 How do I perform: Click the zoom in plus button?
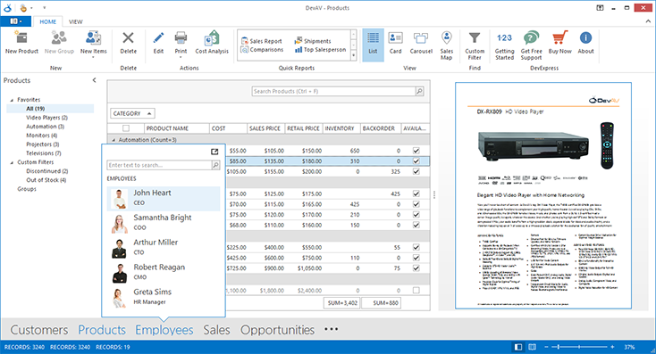612,347
